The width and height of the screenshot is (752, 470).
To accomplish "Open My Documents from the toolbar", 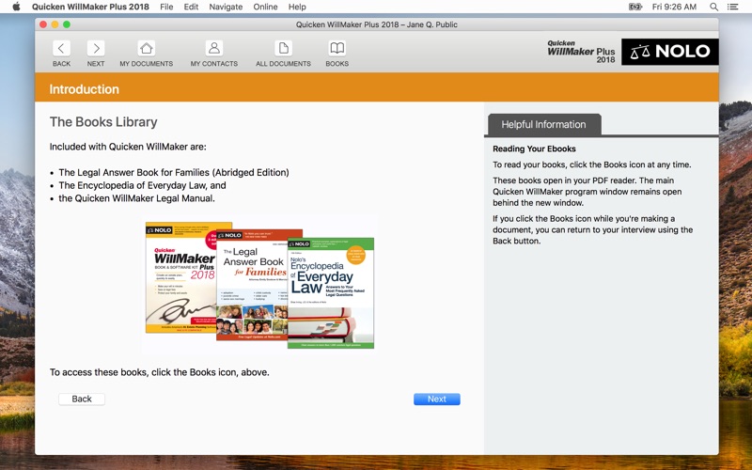I will (146, 49).
